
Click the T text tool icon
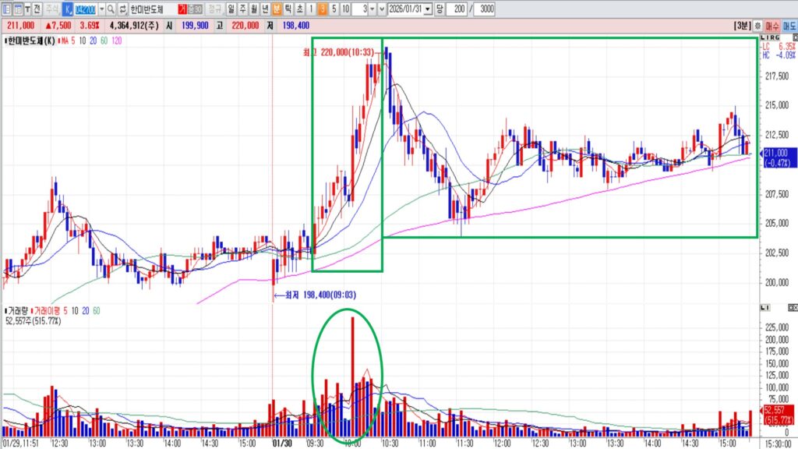27,9
